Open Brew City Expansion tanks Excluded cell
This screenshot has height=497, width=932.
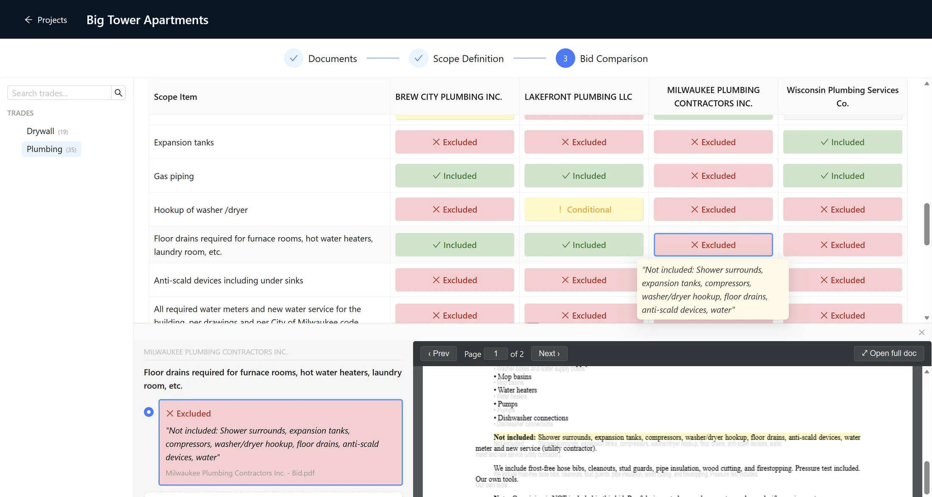[455, 142]
